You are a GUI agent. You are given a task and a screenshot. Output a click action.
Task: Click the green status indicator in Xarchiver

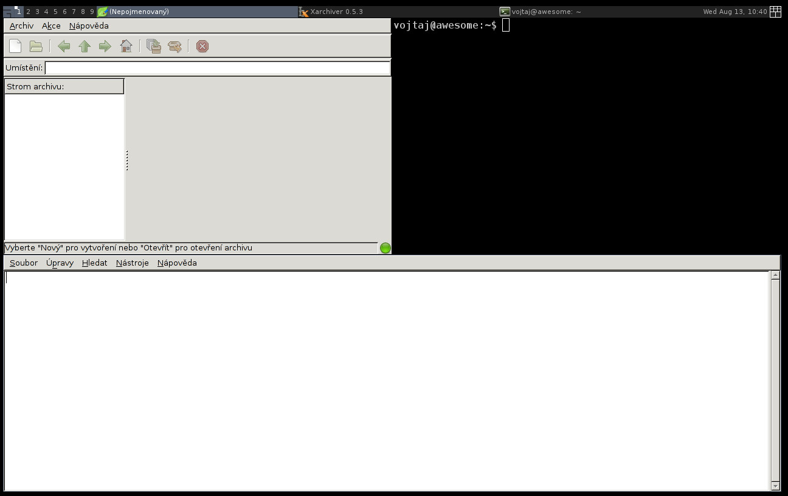point(385,248)
